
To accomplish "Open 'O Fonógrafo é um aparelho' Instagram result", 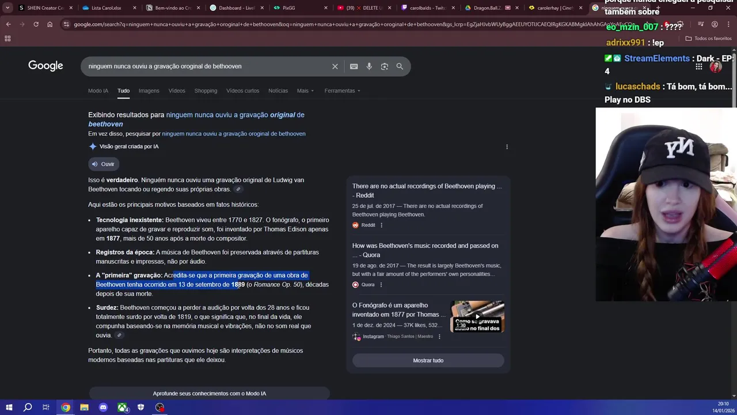I will [x=399, y=310].
